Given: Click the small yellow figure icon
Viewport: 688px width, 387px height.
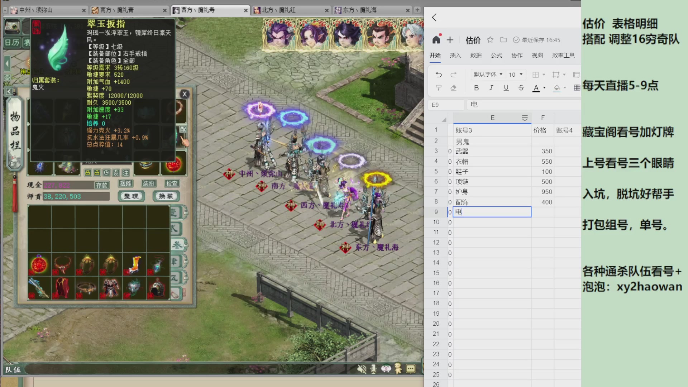Looking at the screenshot, I should point(398,368).
